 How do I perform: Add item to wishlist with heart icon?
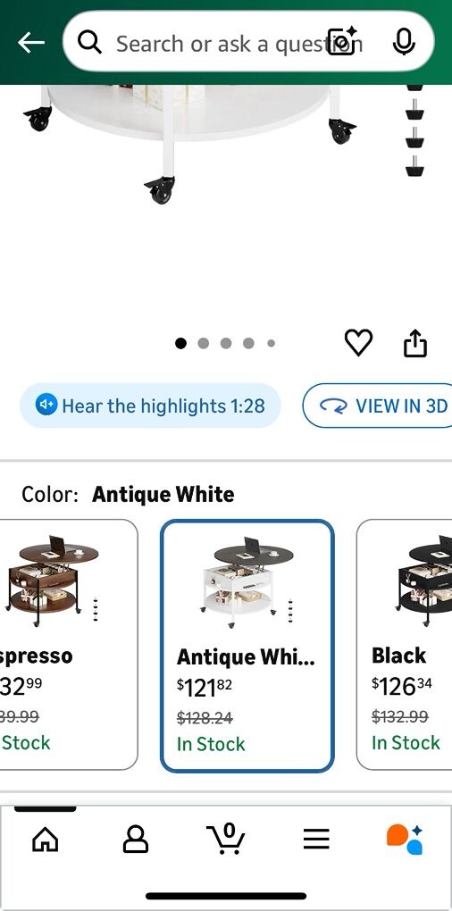tap(358, 342)
